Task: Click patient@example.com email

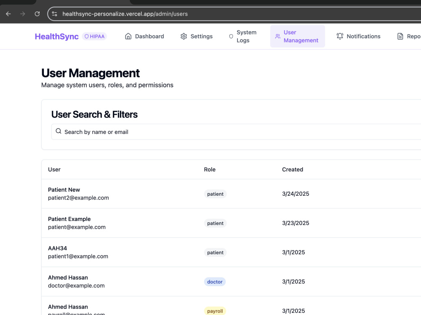Action: [x=77, y=227]
